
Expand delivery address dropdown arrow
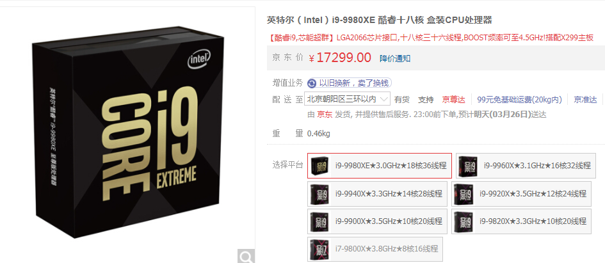[x=383, y=99]
